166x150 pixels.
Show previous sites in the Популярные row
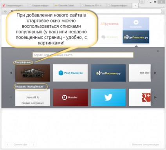[11, 73]
